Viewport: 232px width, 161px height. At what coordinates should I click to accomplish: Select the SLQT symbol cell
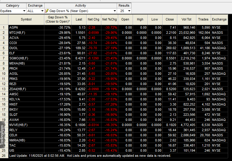26,115
